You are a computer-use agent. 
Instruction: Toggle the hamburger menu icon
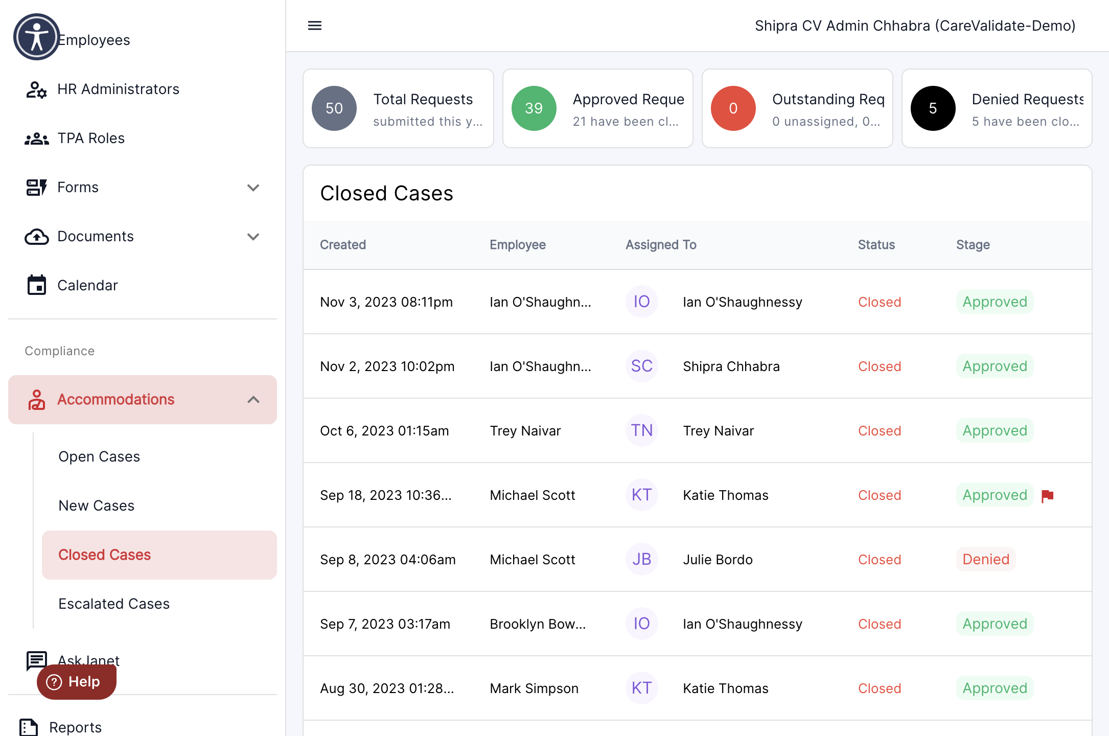tap(315, 26)
